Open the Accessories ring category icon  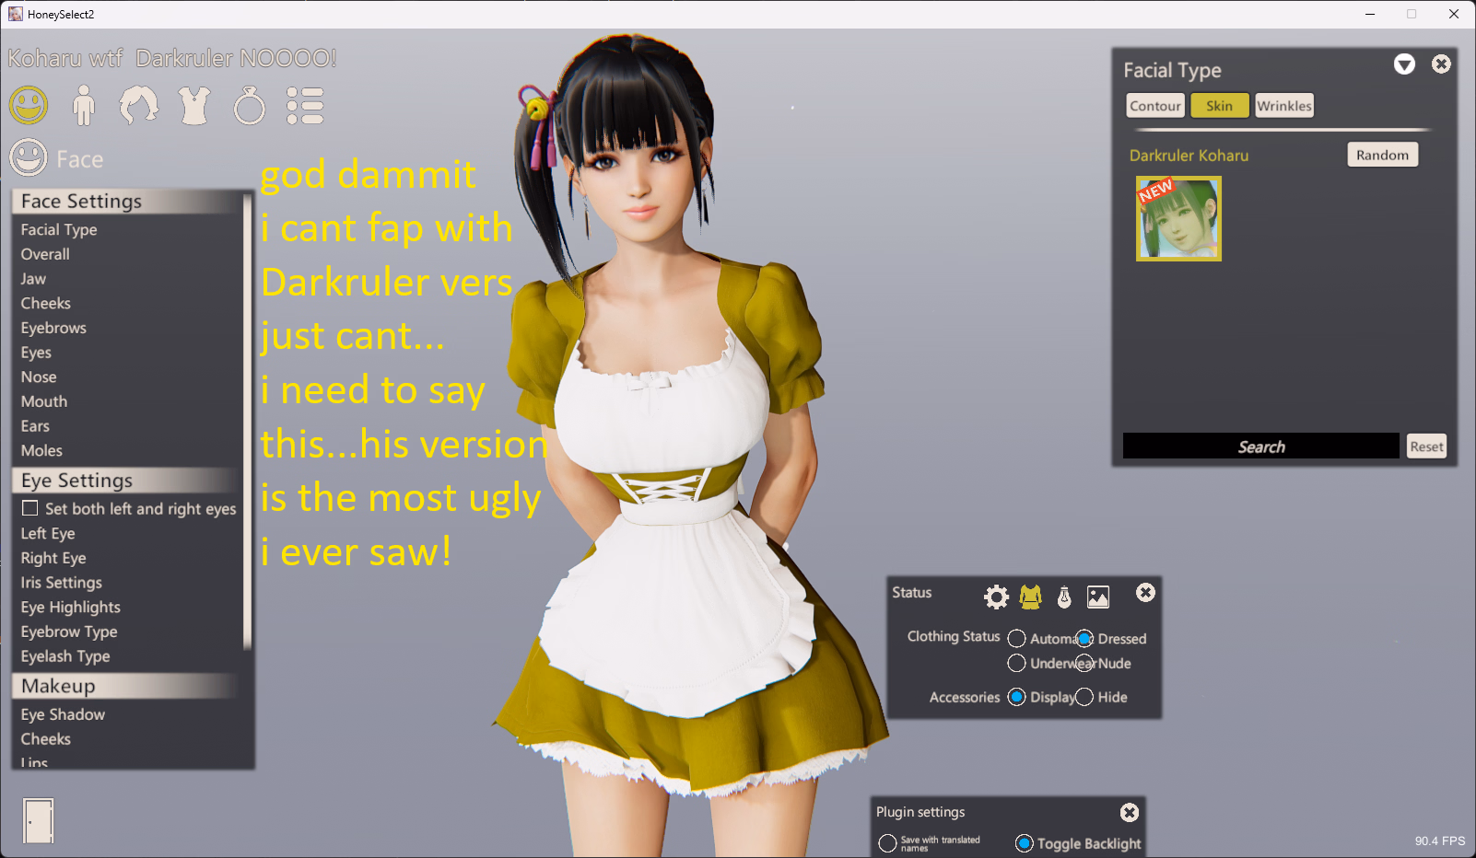[250, 106]
